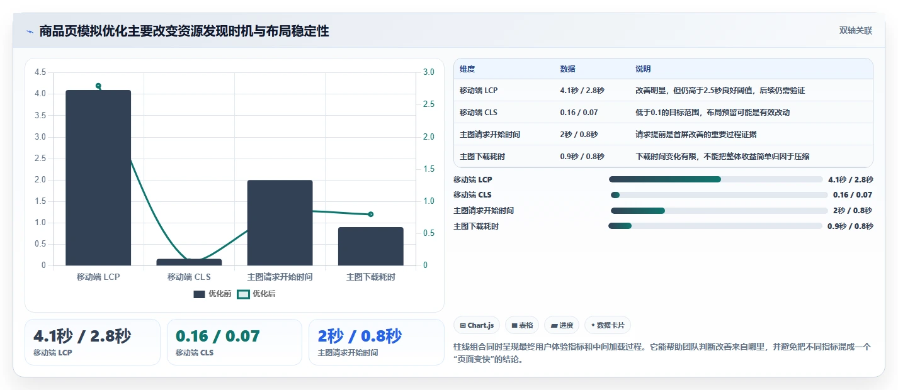This screenshot has height=390, width=898.
Task: Click the 双轴关联 label
Action: click(x=856, y=30)
